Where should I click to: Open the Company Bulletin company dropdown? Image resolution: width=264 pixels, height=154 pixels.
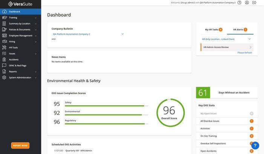click(x=88, y=34)
